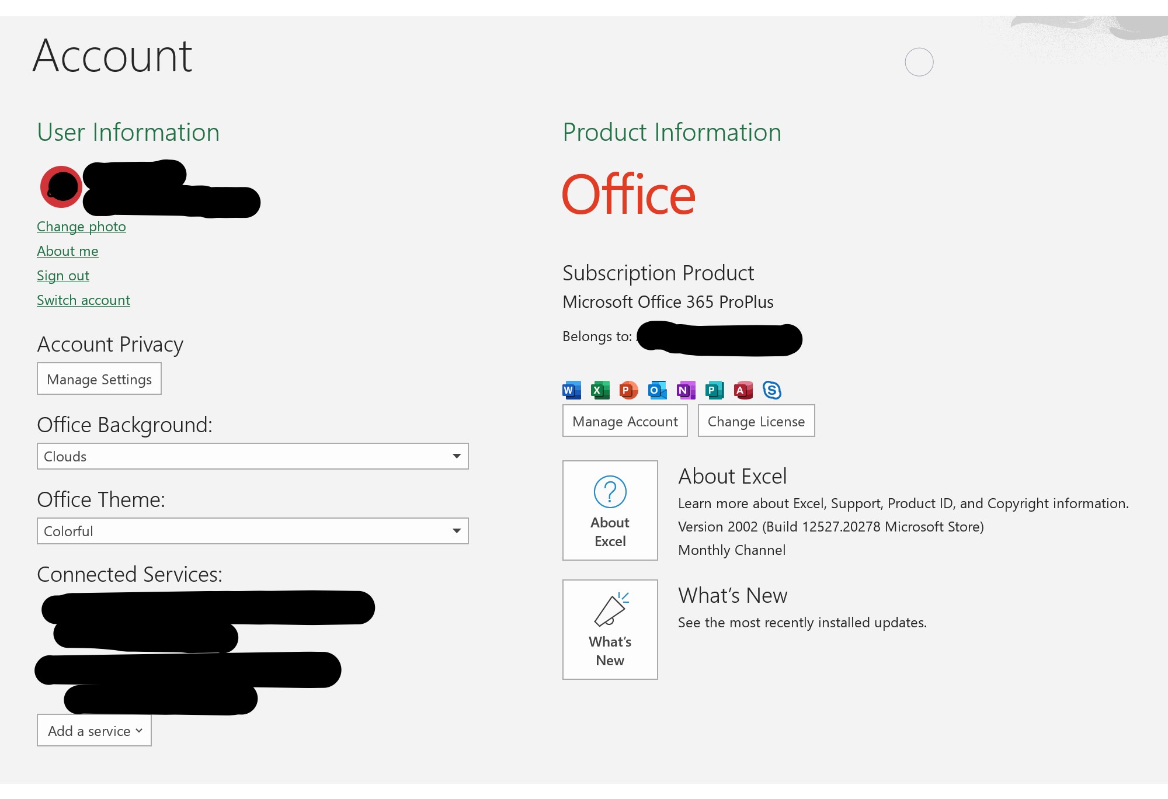Click the Word app icon
This screenshot has height=799, width=1168.
pyautogui.click(x=571, y=390)
